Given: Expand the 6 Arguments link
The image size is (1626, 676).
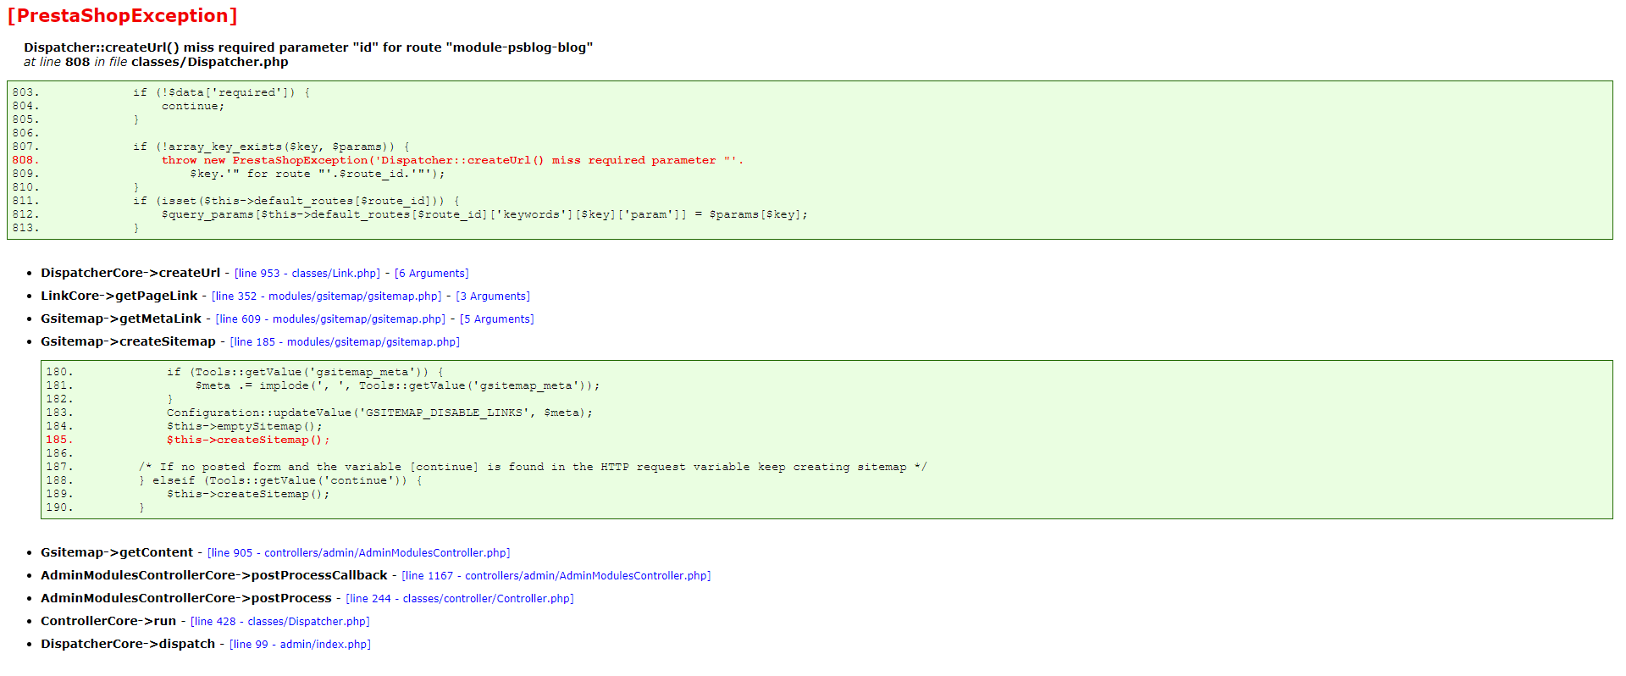Looking at the screenshot, I should pyautogui.click(x=431, y=274).
